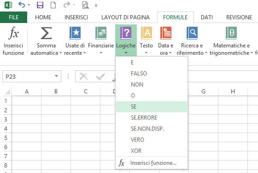Switch to the HOME ribbon tab
Image resolution: width=258 pixels, height=173 pixels.
[43, 17]
